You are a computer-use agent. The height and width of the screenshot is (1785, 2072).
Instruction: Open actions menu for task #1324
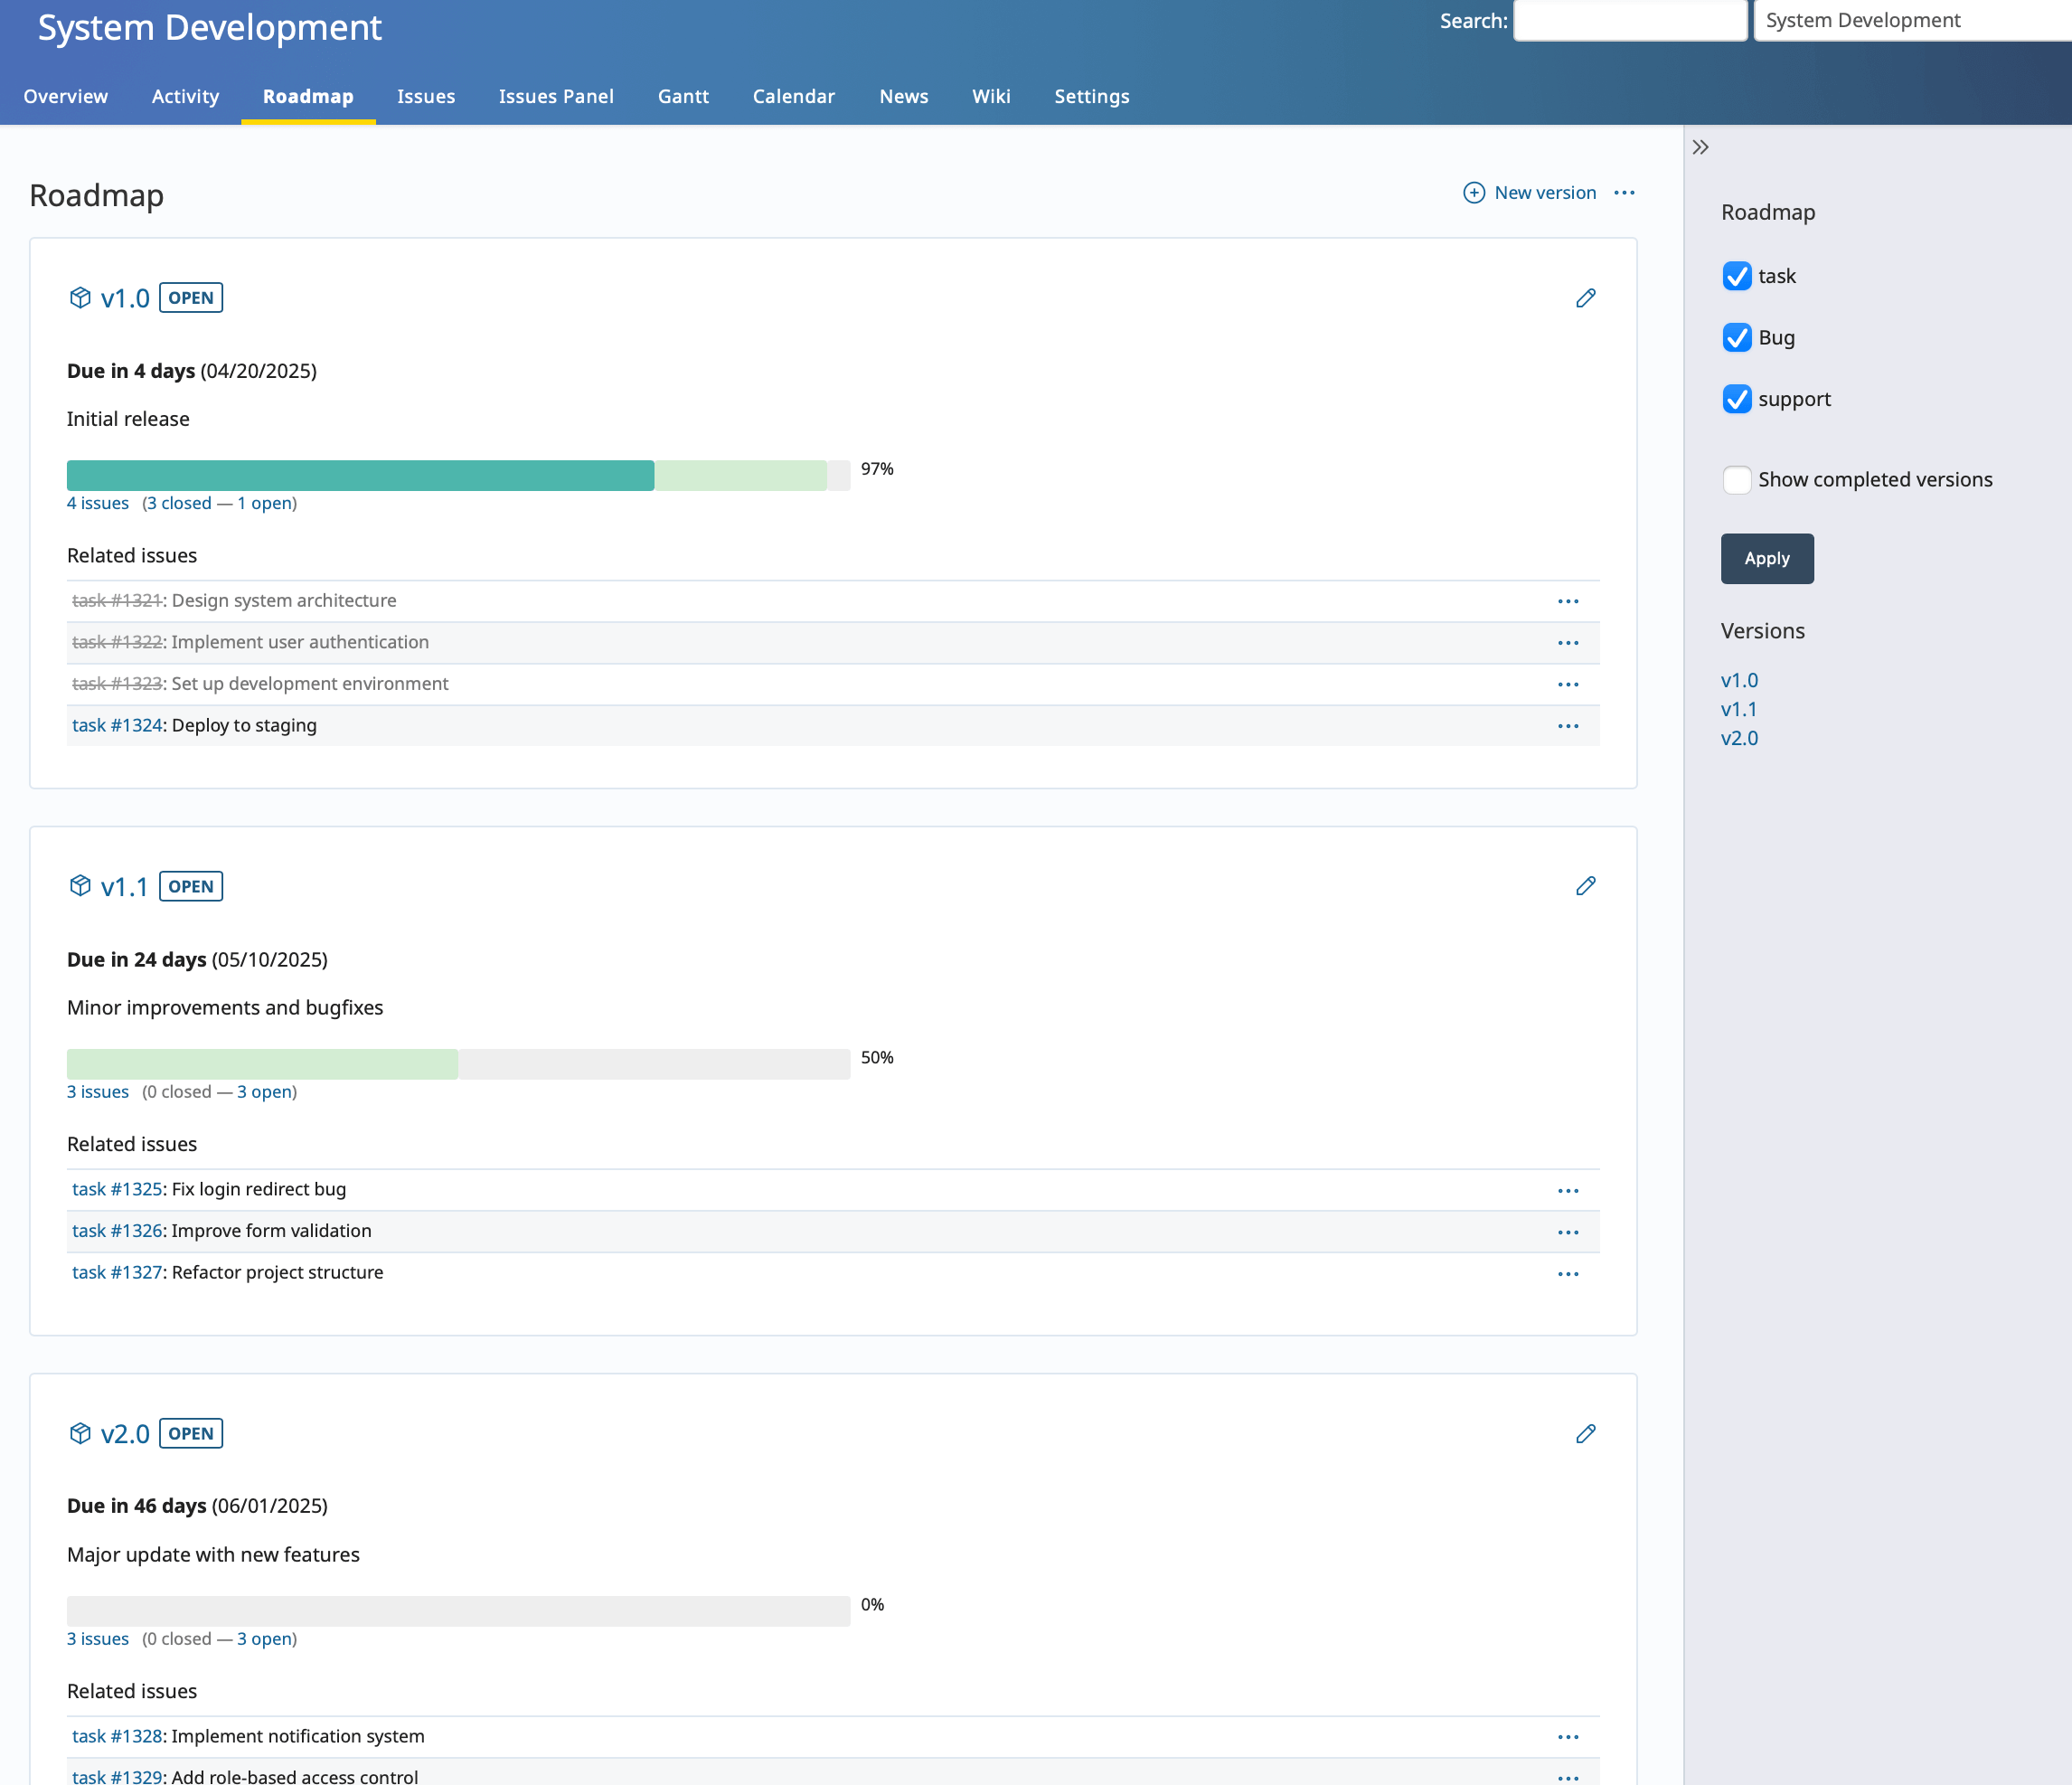(x=1568, y=726)
